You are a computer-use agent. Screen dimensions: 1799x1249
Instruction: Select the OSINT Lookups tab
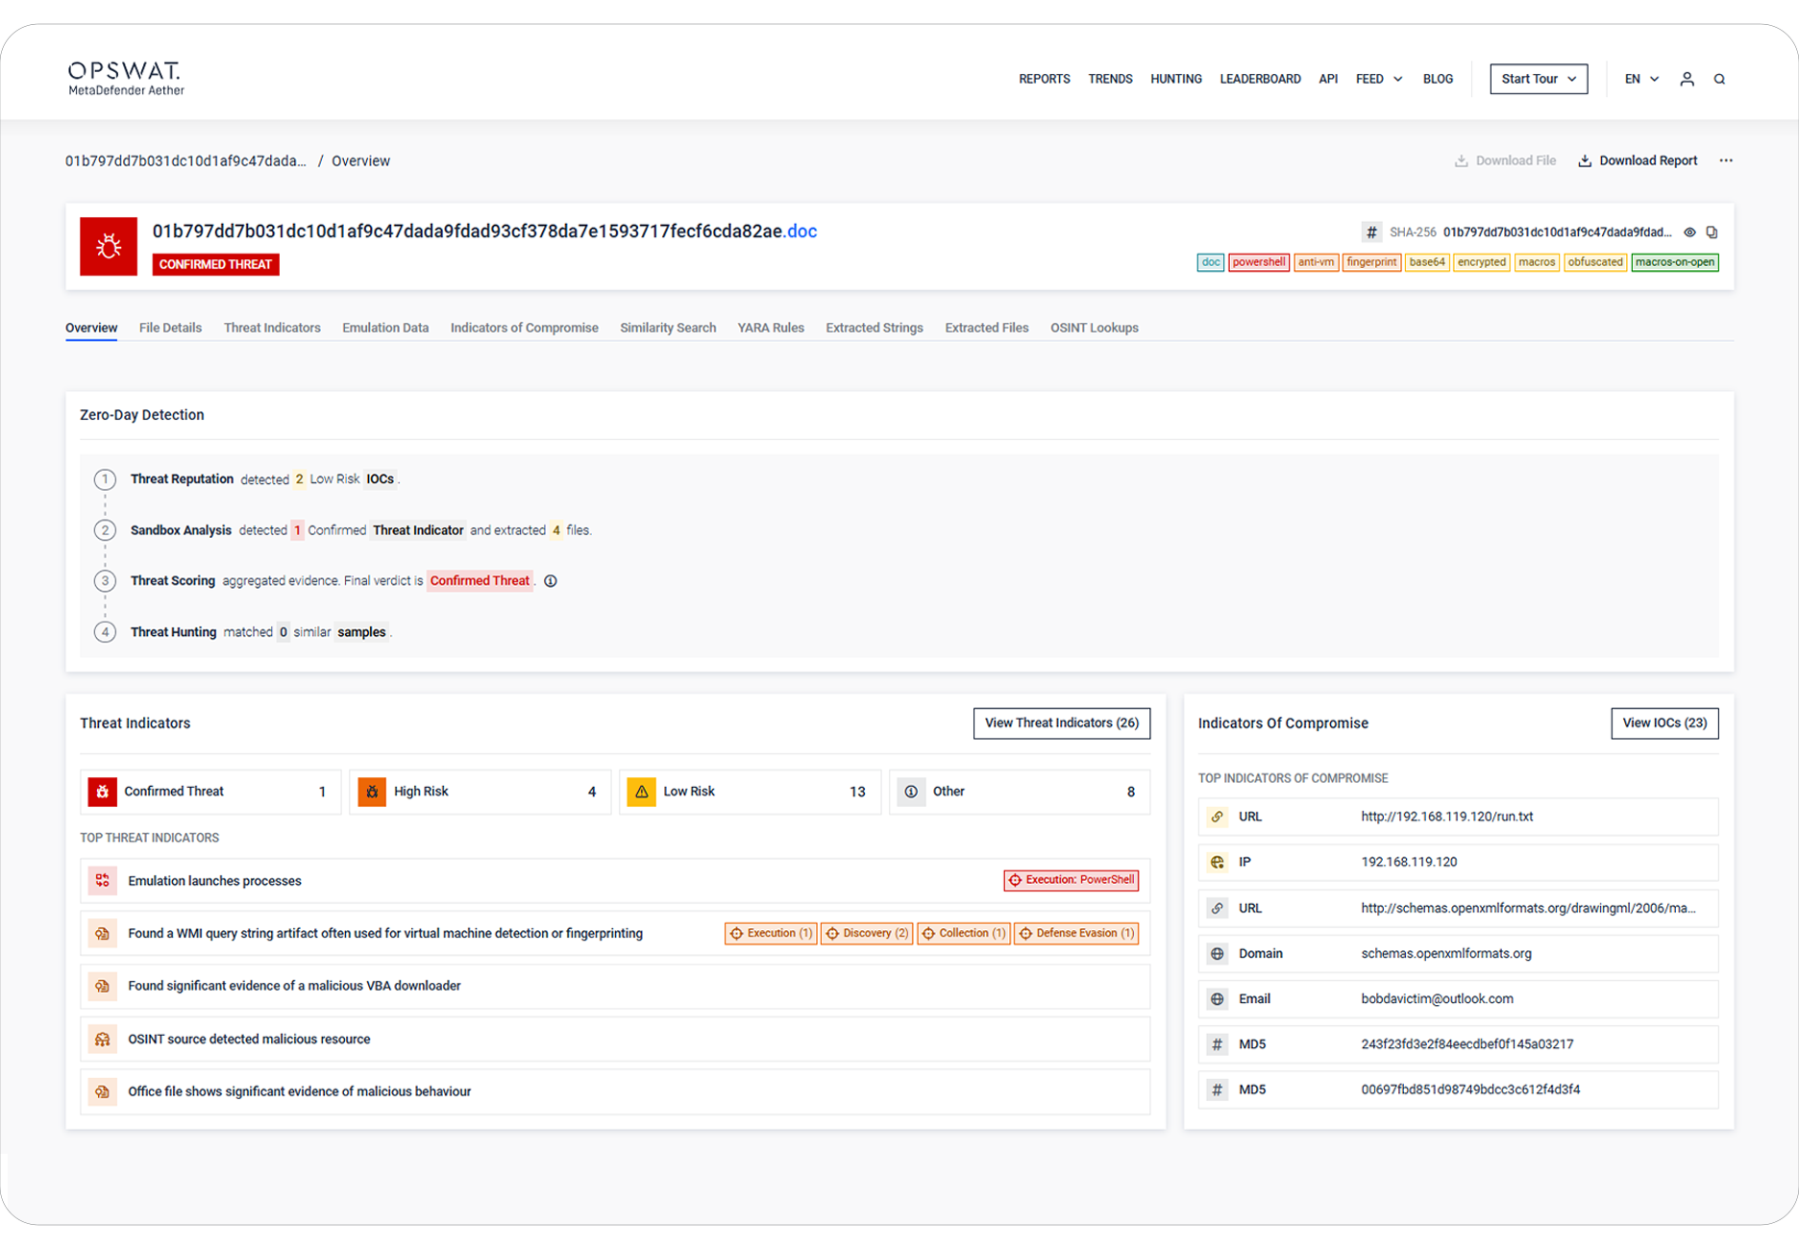coord(1095,328)
